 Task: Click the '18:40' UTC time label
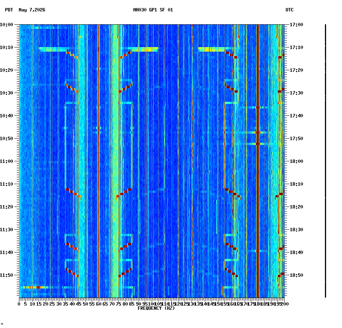[297, 252]
